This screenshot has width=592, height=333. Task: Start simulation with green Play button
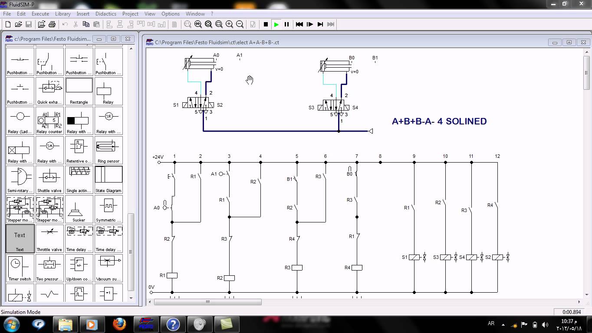[276, 24]
